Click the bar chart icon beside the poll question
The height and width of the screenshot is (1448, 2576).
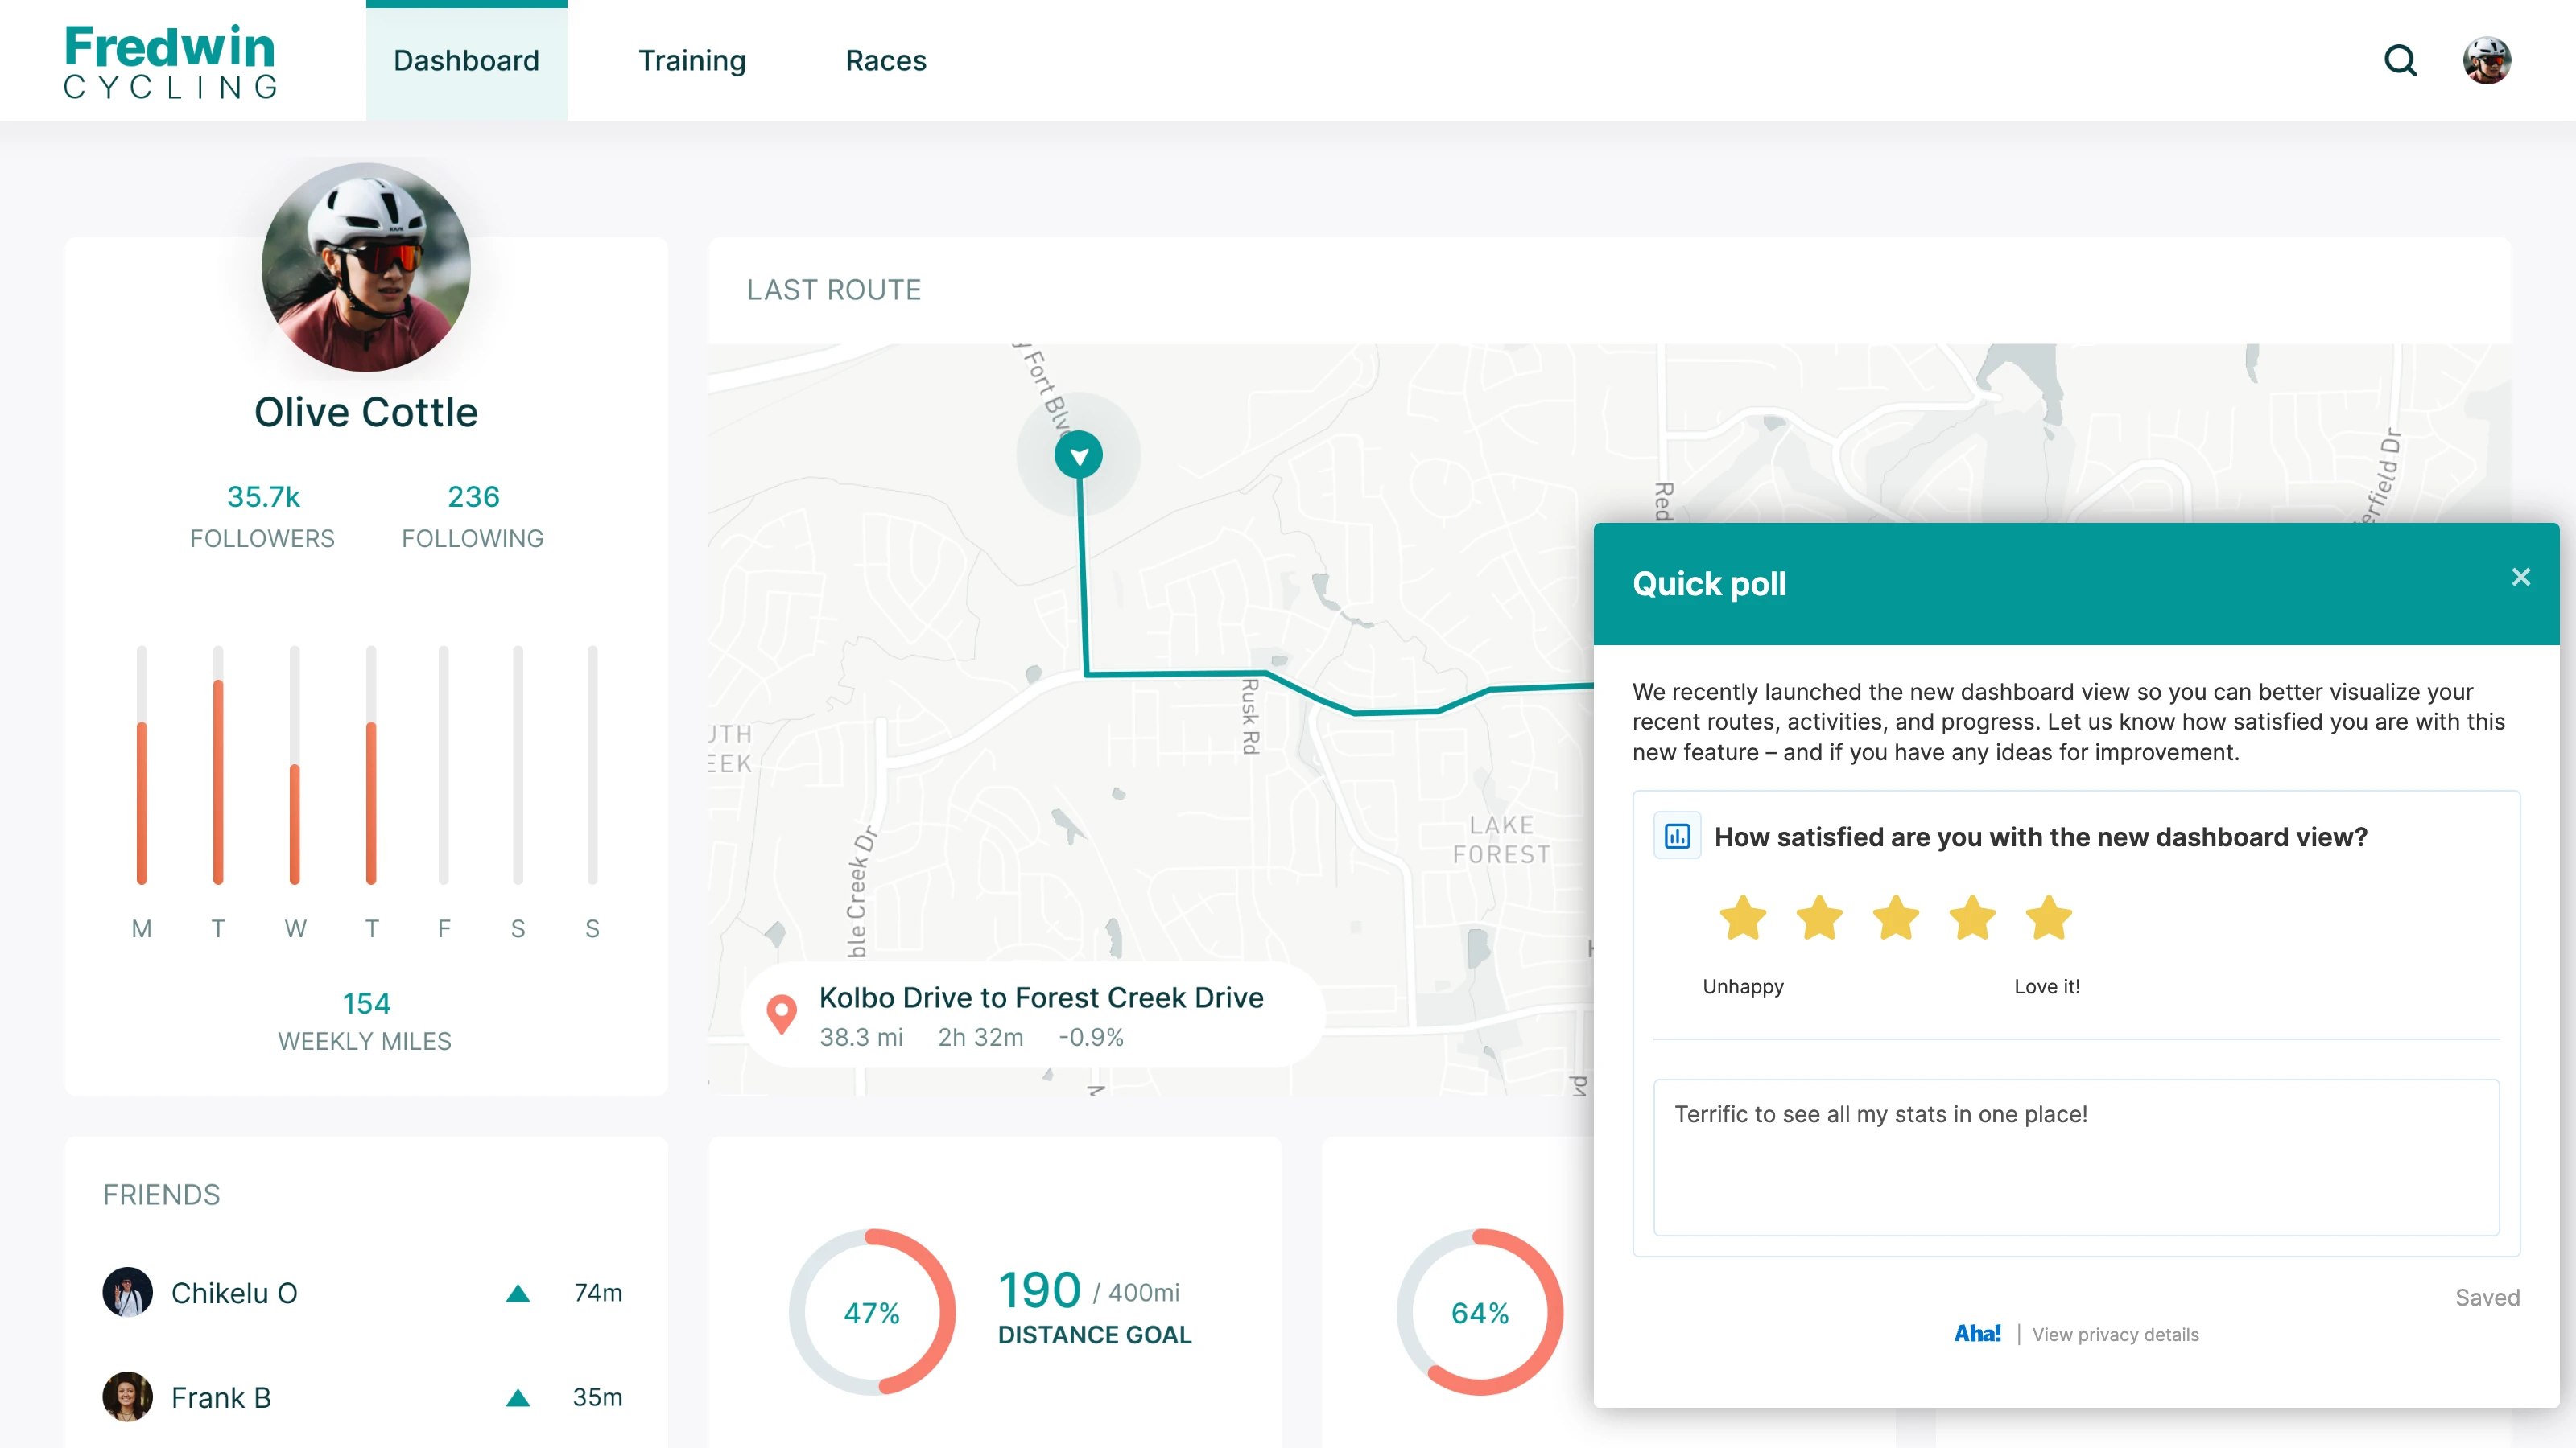1678,834
